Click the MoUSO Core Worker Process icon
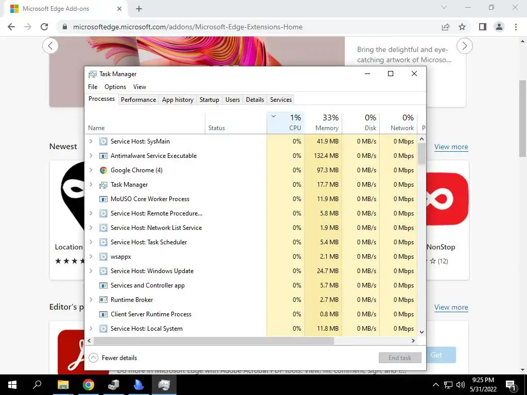This screenshot has height=395, width=527. [103, 199]
